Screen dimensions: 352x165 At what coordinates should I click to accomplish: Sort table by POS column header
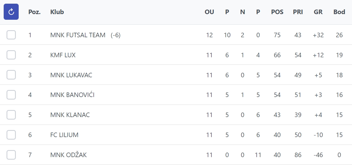[277, 12]
